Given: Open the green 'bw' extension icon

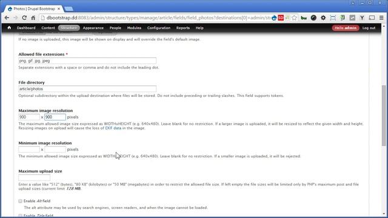Looking at the screenshot, I should [304, 18].
